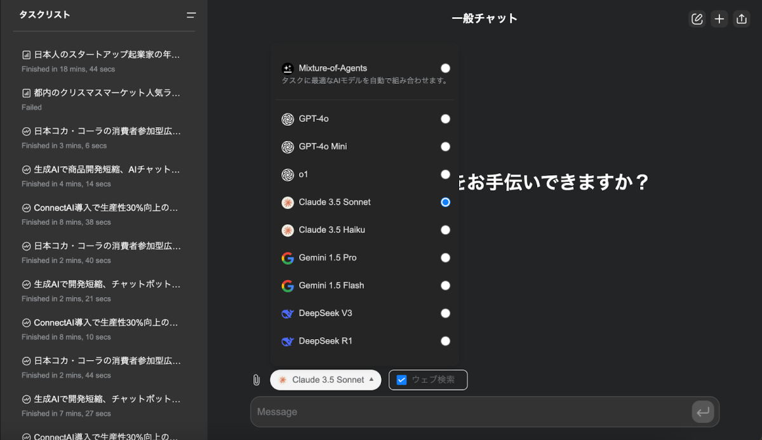Image resolution: width=762 pixels, height=440 pixels.
Task: Collapse the task list sidebar icon
Action: pyautogui.click(x=190, y=15)
